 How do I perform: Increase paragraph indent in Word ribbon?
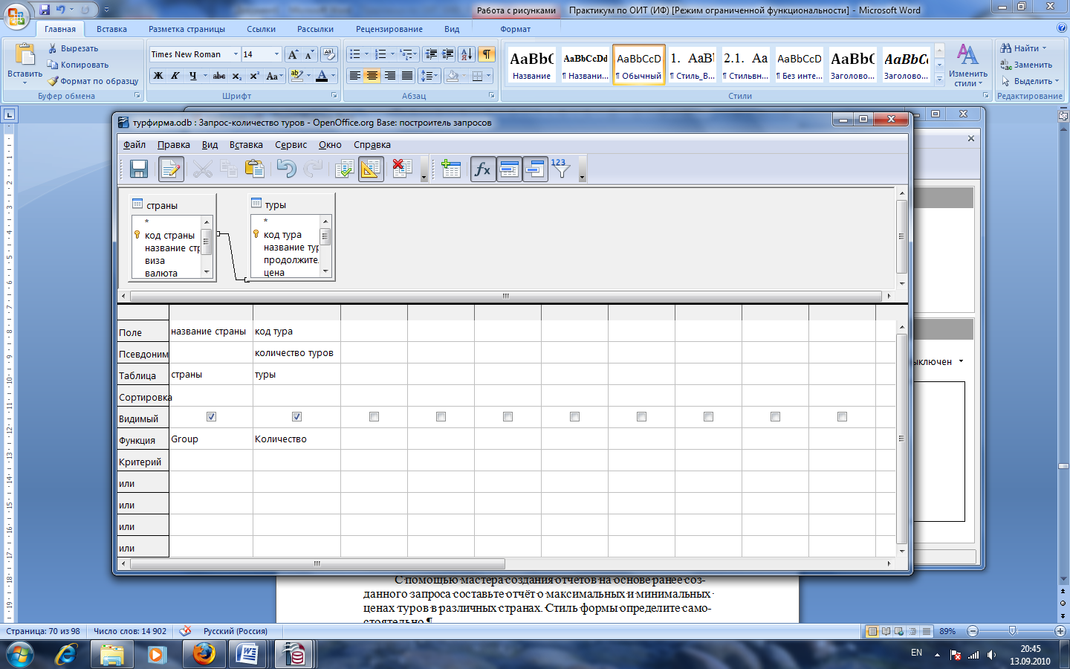click(448, 54)
